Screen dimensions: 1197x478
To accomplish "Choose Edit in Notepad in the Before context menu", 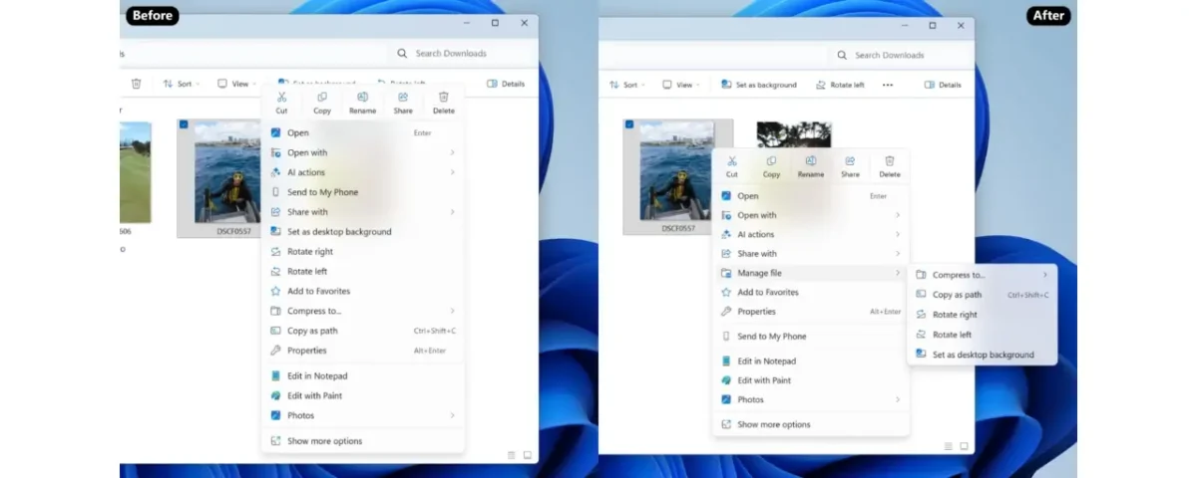I will [x=363, y=375].
